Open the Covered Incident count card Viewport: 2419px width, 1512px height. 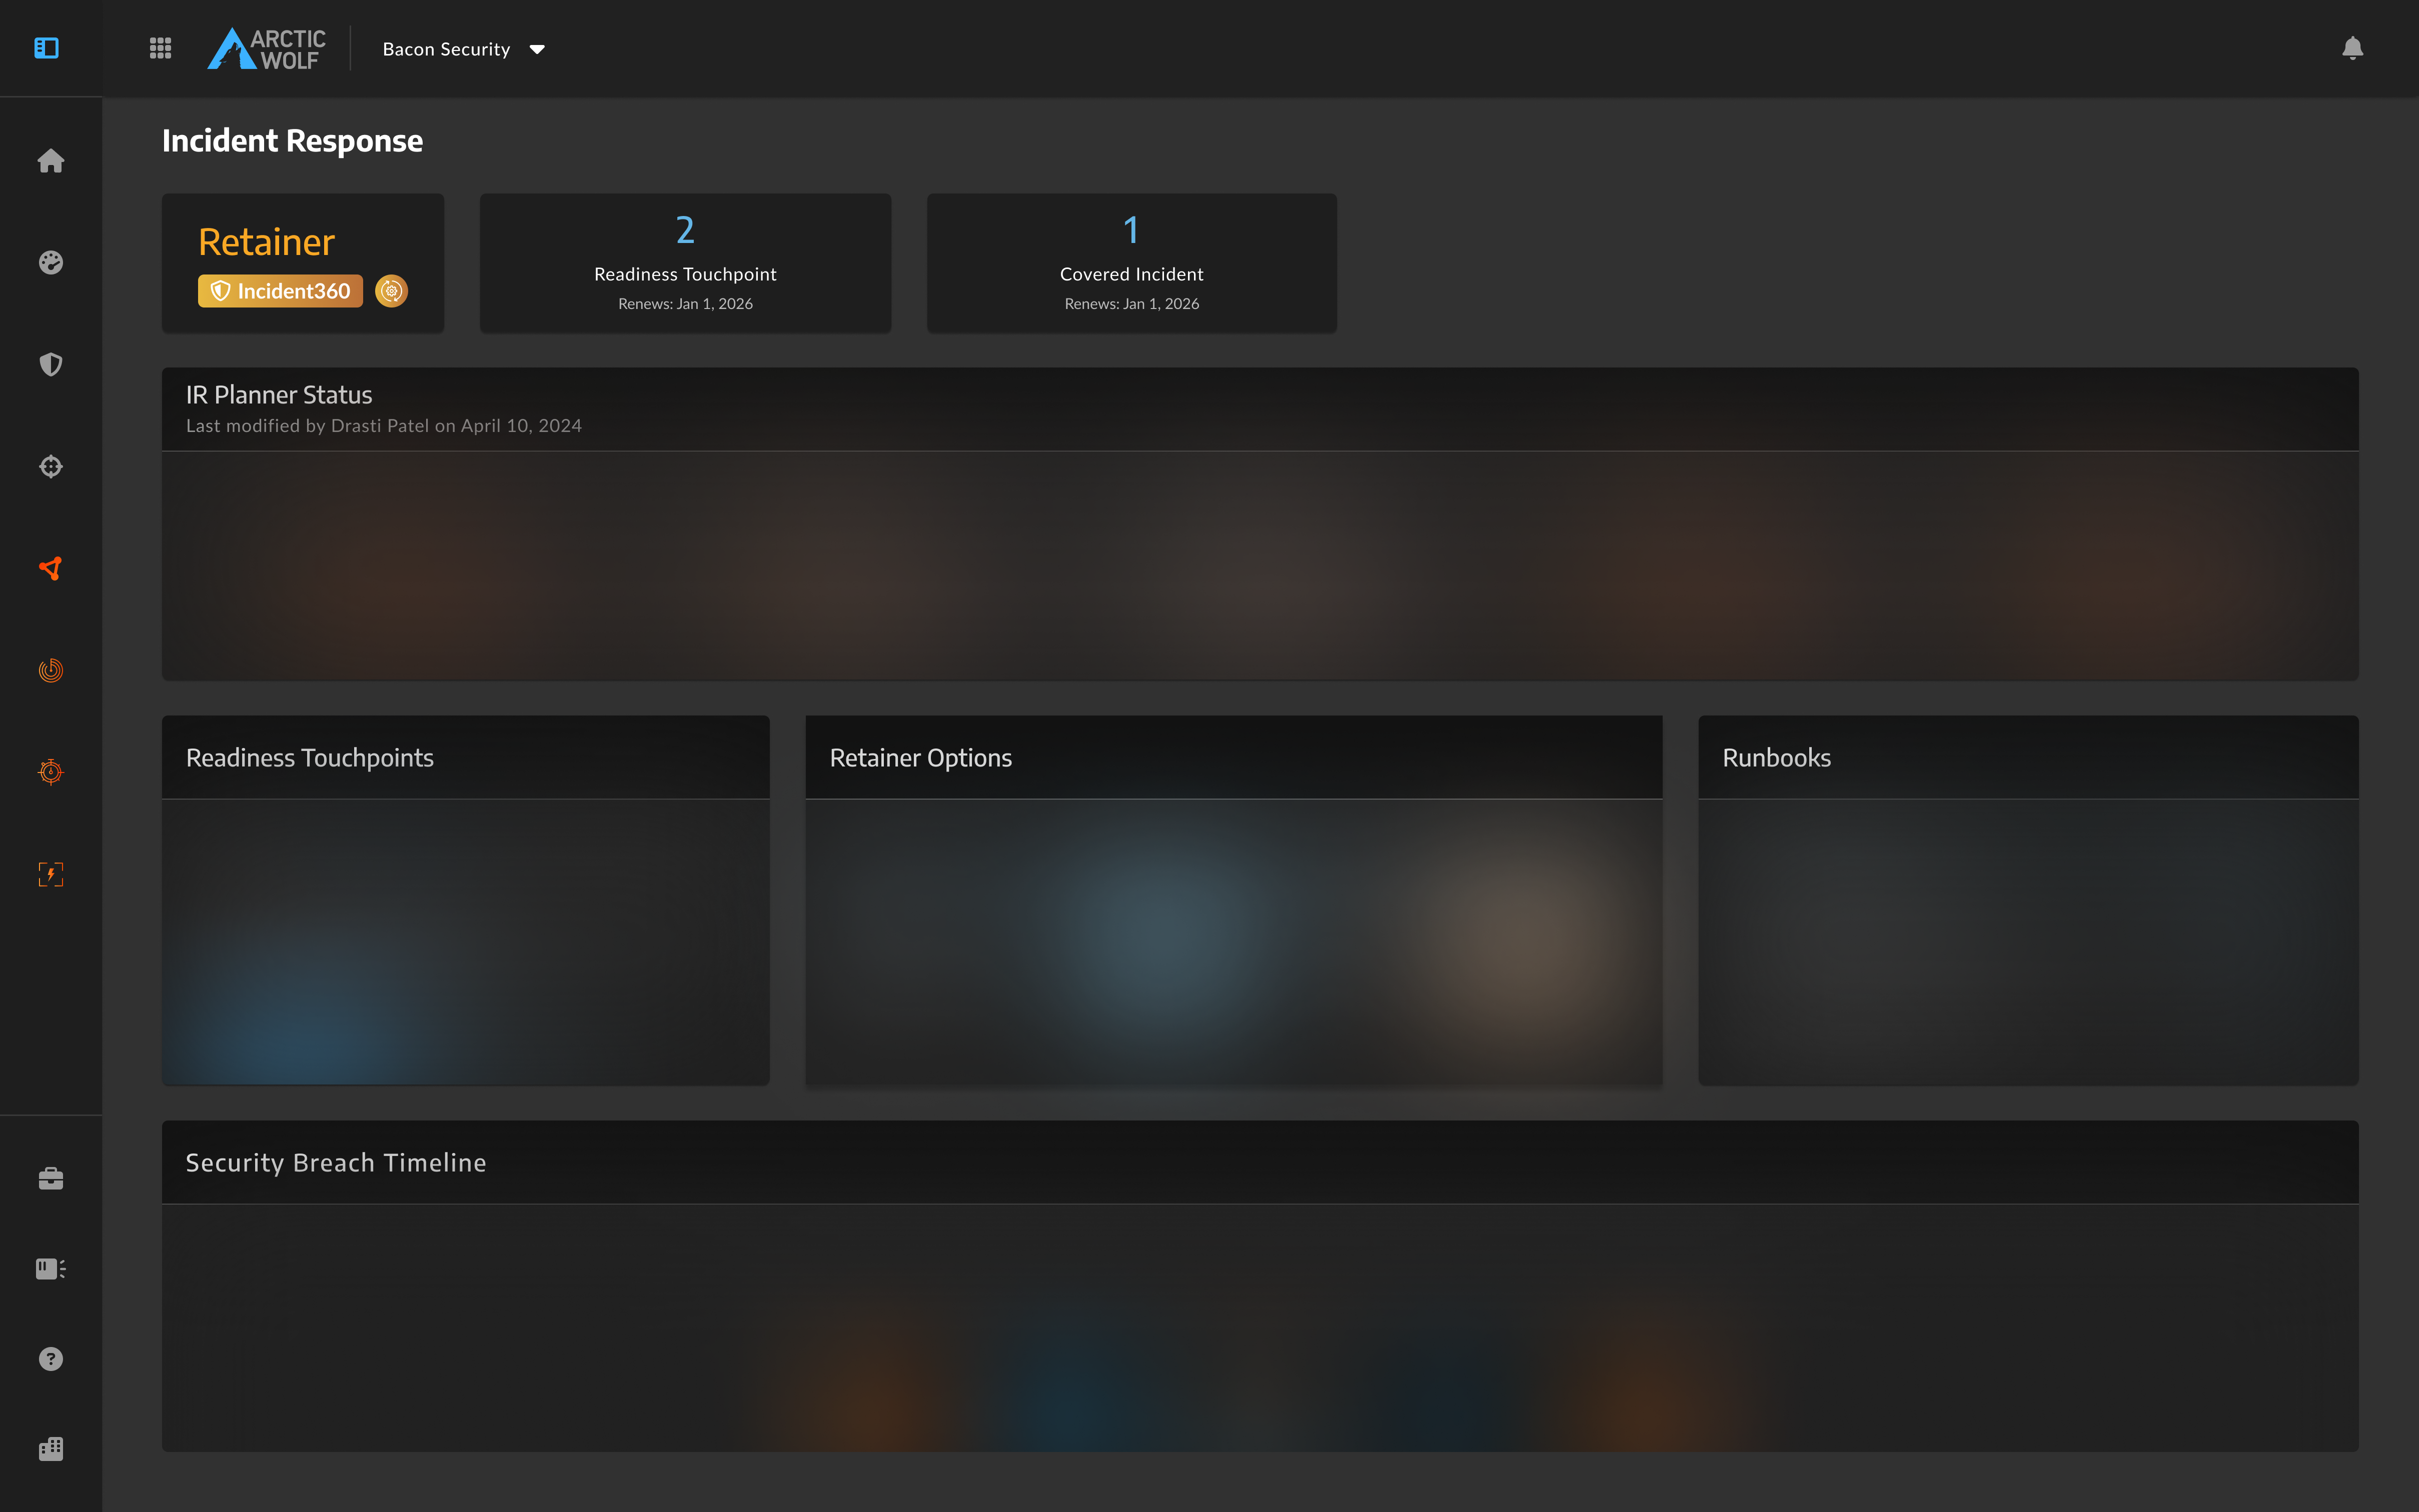click(x=1131, y=263)
